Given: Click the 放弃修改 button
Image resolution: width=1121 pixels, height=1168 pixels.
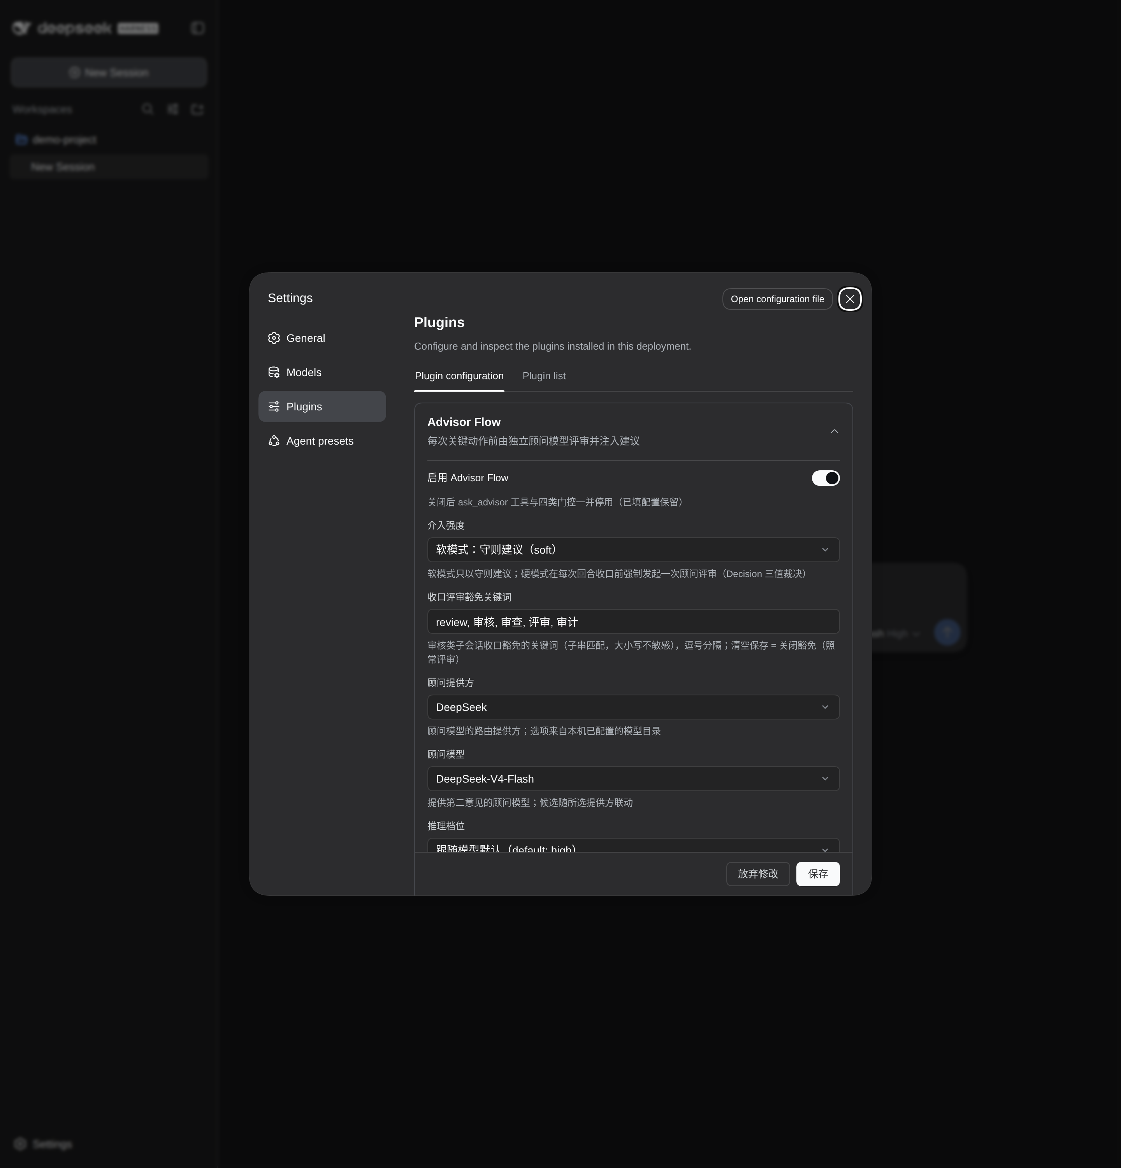Looking at the screenshot, I should click(758, 874).
